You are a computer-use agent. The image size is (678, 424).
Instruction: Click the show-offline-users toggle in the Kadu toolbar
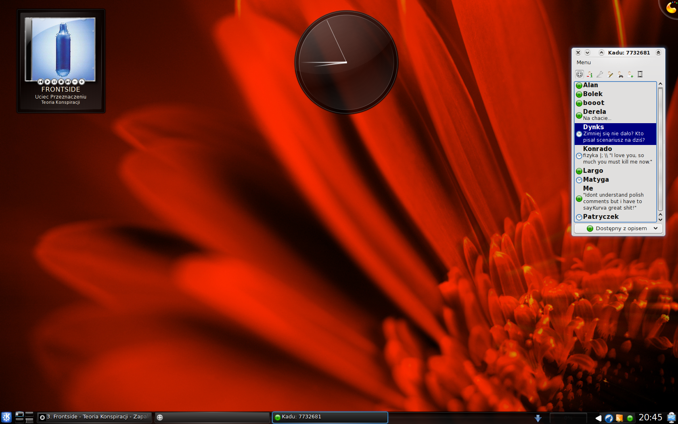[580, 74]
